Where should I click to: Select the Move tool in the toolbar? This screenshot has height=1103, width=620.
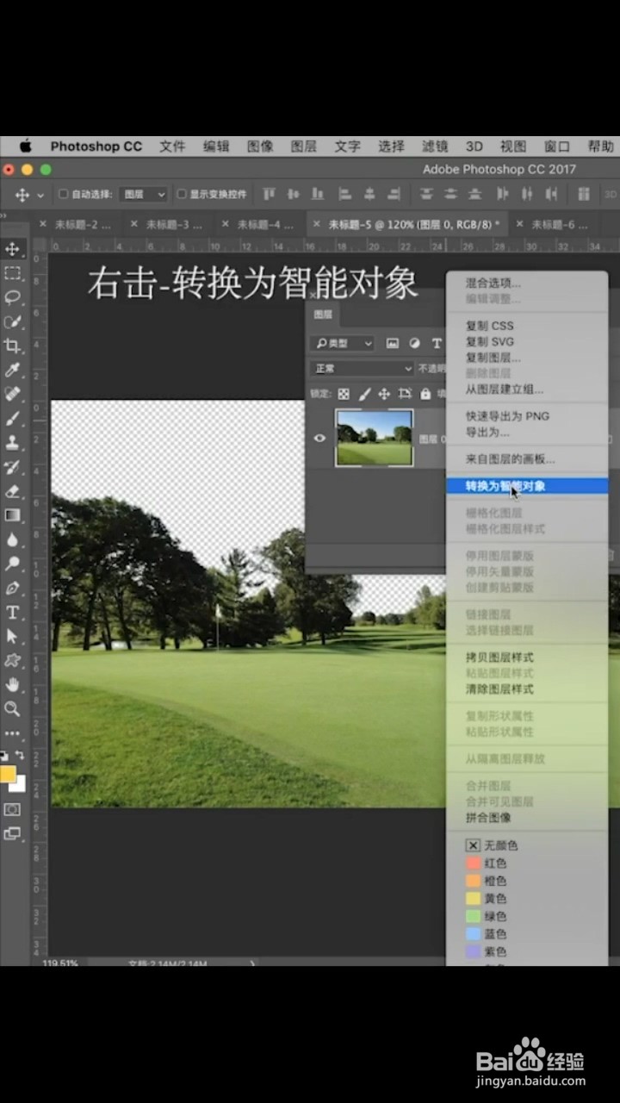coord(12,249)
